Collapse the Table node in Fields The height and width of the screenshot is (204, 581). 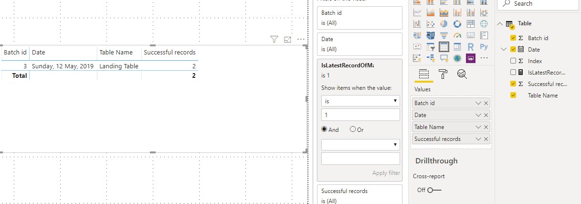499,23
